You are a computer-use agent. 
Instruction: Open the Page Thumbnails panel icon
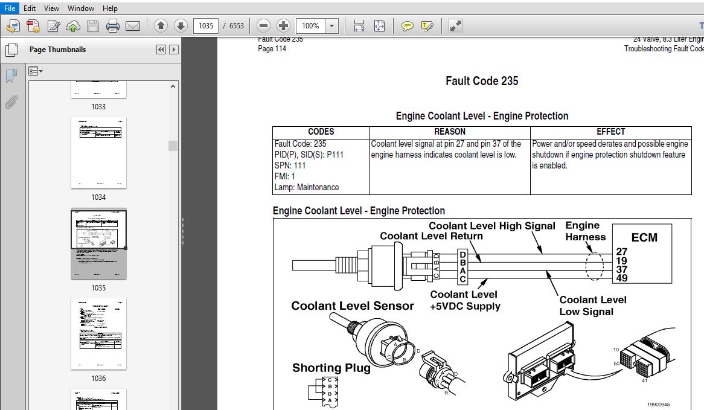click(x=11, y=50)
